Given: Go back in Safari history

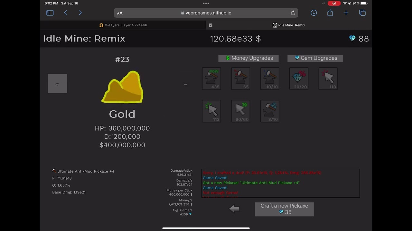Looking at the screenshot, I should pos(66,13).
